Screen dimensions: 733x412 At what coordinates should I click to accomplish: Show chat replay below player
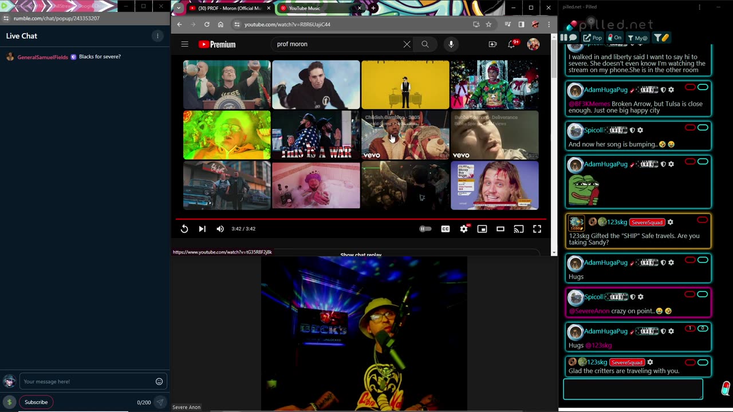(x=361, y=255)
